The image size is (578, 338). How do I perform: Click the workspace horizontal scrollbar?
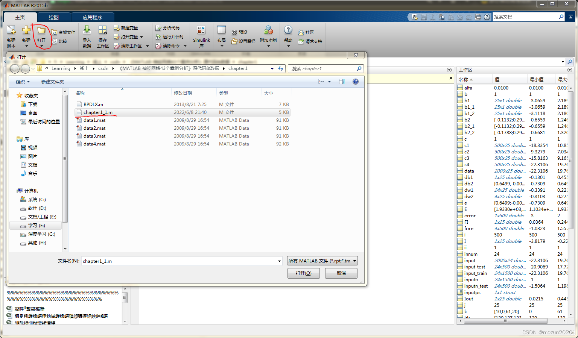click(x=505, y=321)
